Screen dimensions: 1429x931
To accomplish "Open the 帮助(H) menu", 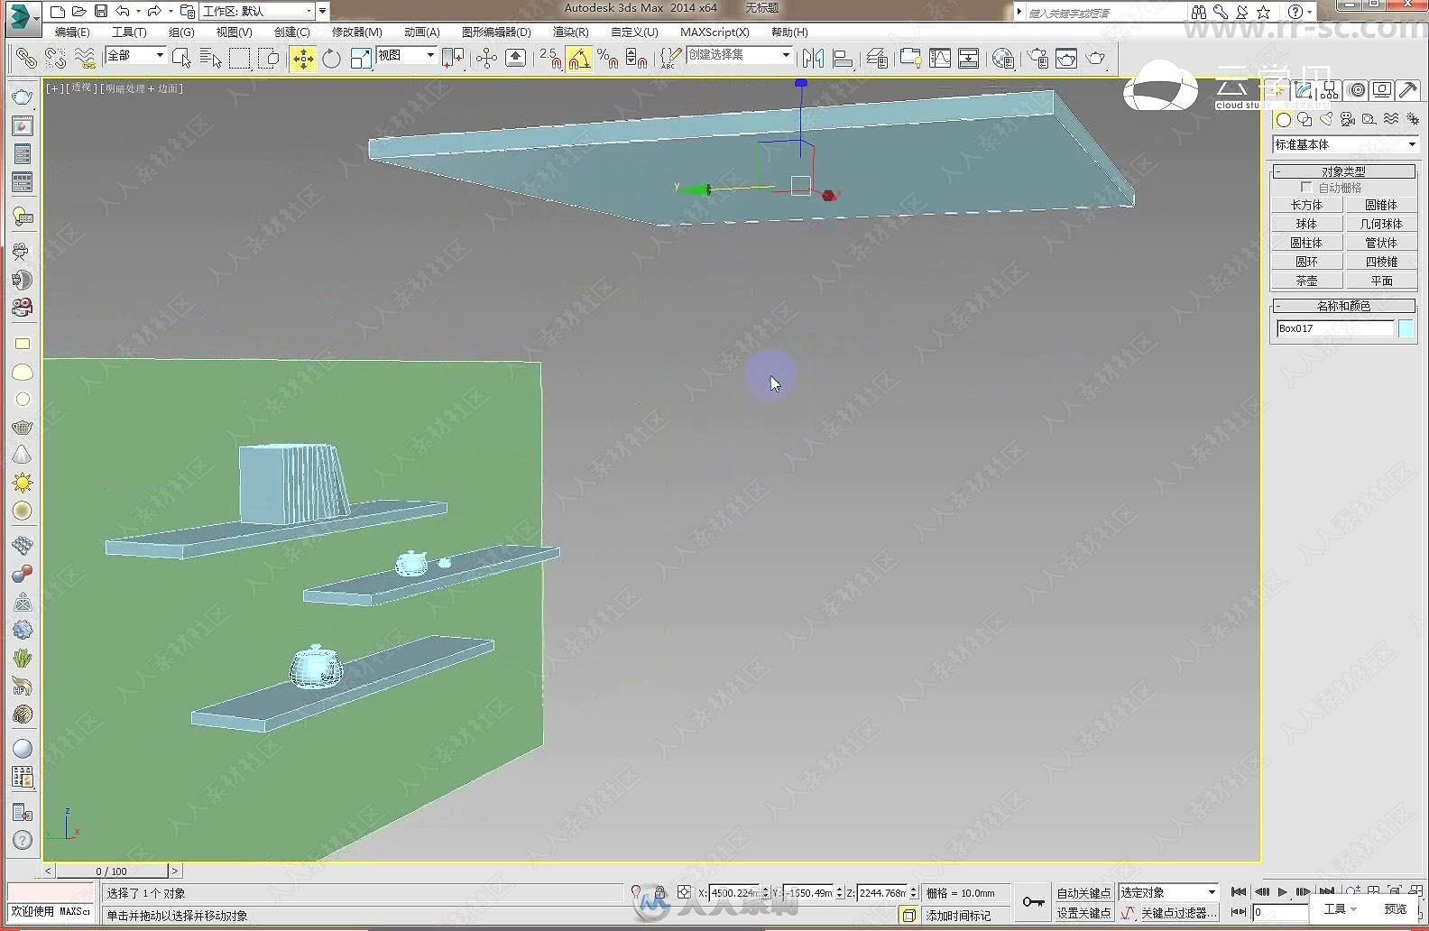I will [x=789, y=32].
